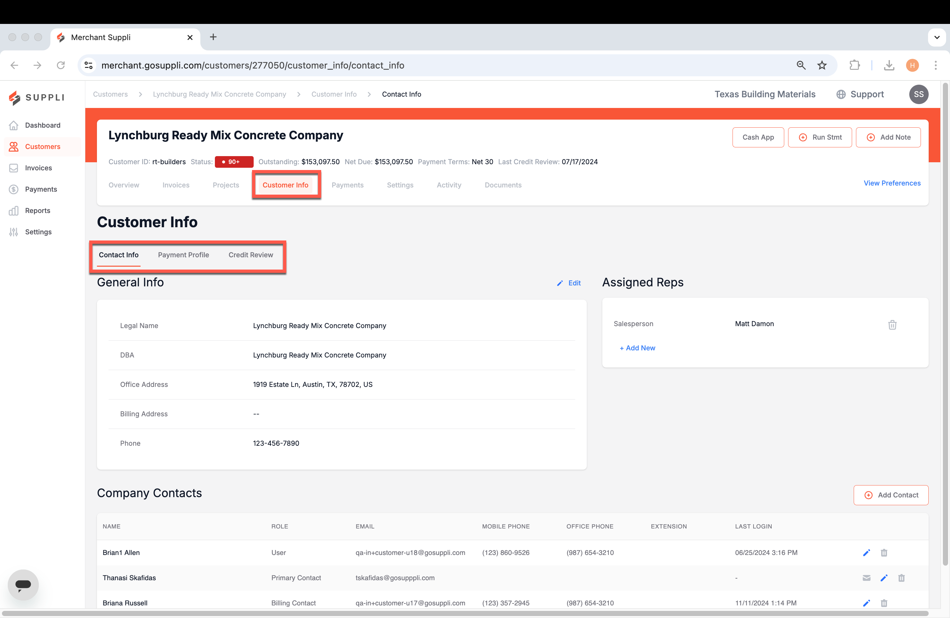Open the Documents tab
950x618 pixels.
click(503, 185)
